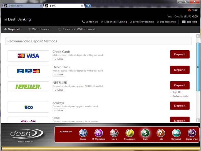The width and height of the screenshot is (201, 151).
Task: Expand More under NETELLER
Action: pyautogui.click(x=59, y=90)
